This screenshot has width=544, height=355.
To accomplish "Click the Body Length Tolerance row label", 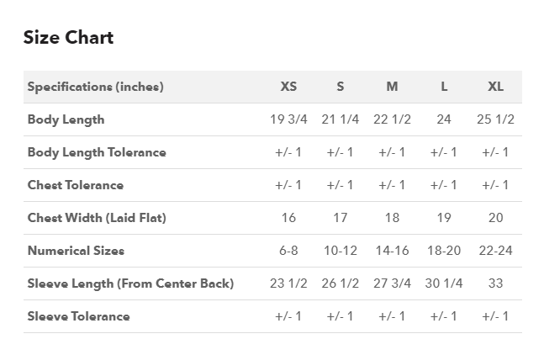I will click(97, 152).
